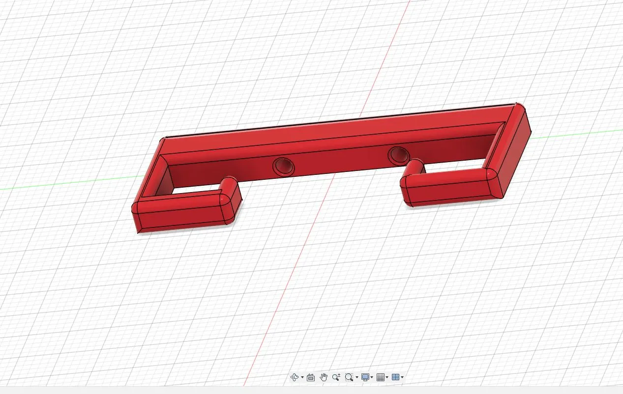
Task: Open Grid and Snaps icon
Action: click(381, 377)
